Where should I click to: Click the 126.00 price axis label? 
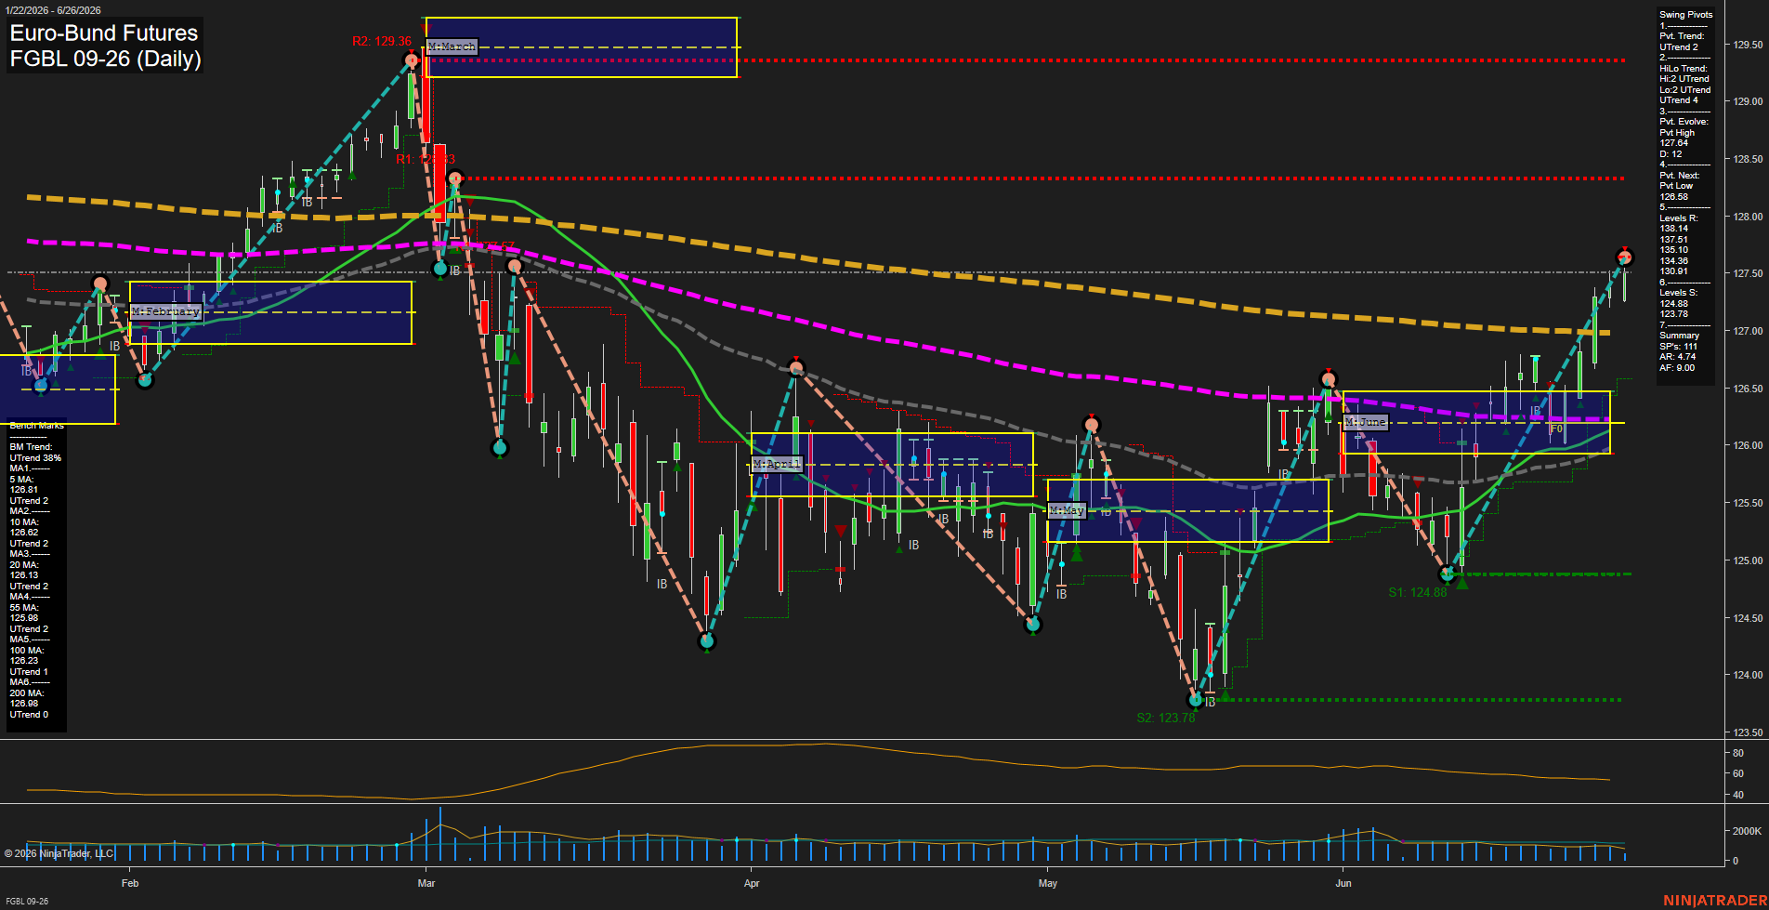tap(1748, 446)
